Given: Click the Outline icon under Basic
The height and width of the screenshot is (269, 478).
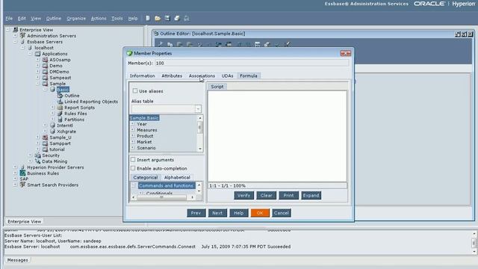Looking at the screenshot, I should coord(60,96).
